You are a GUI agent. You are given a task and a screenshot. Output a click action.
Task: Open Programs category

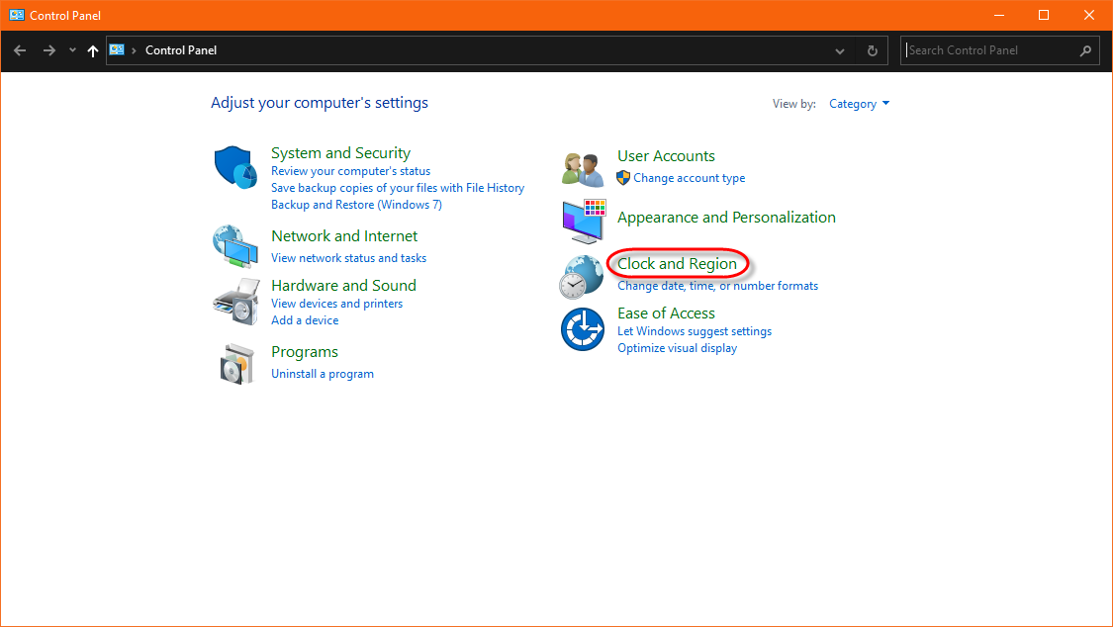click(x=305, y=352)
